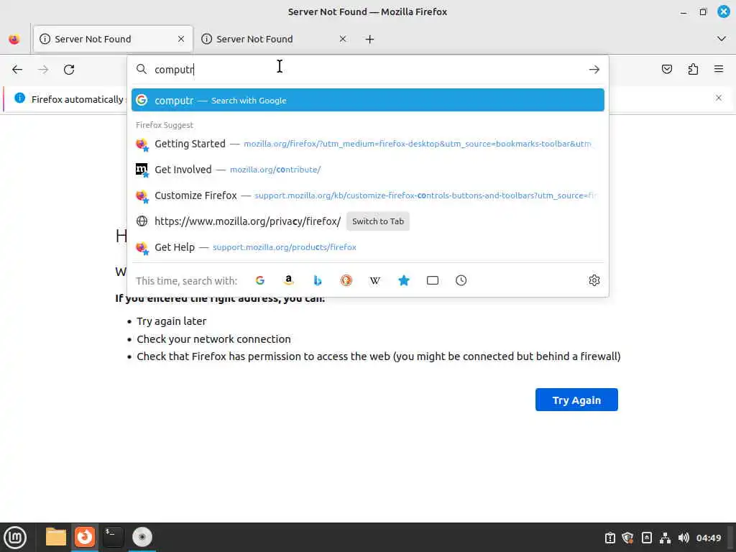Click the info icon in notification bar

(x=19, y=98)
